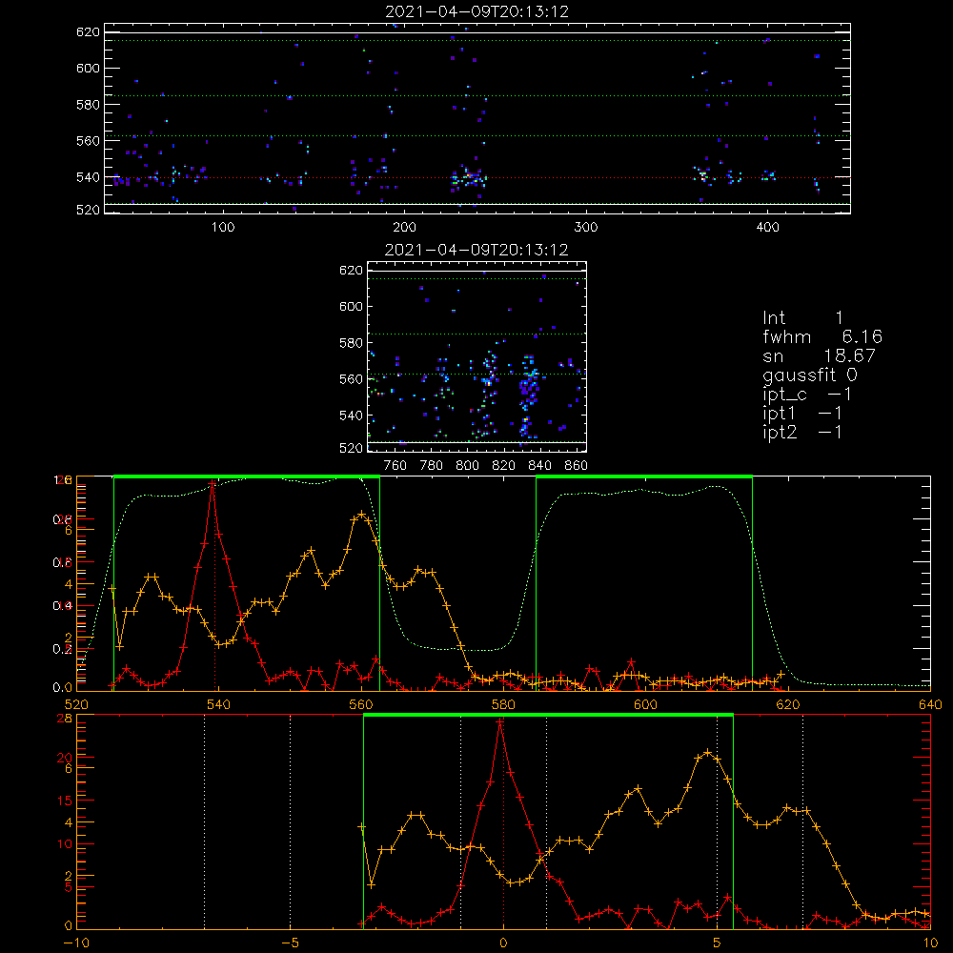This screenshot has width=953, height=953.
Task: Click red y-axis label 15 on bottom plot
Action: click(64, 801)
